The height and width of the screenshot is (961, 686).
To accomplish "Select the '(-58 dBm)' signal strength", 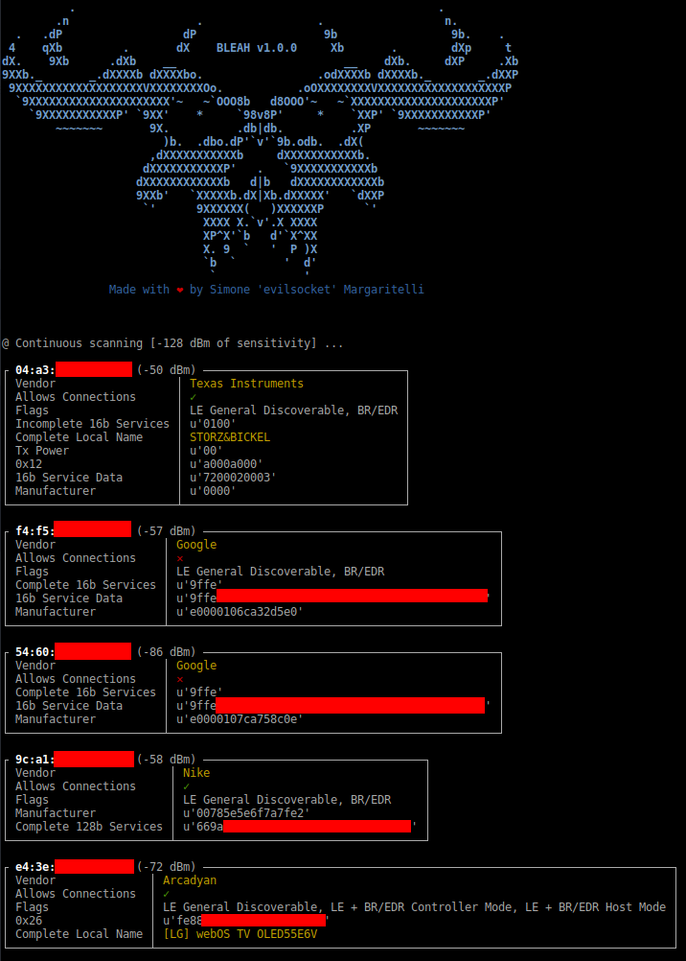I will pyautogui.click(x=167, y=760).
